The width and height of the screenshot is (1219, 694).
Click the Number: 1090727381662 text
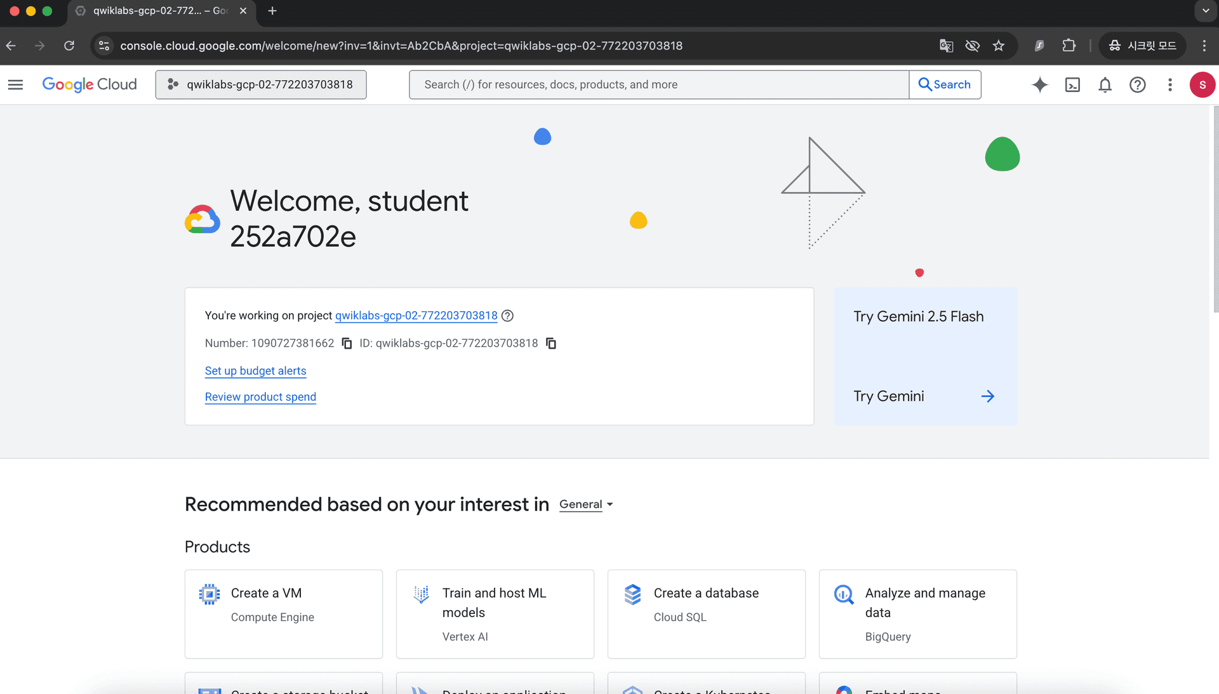coord(269,344)
